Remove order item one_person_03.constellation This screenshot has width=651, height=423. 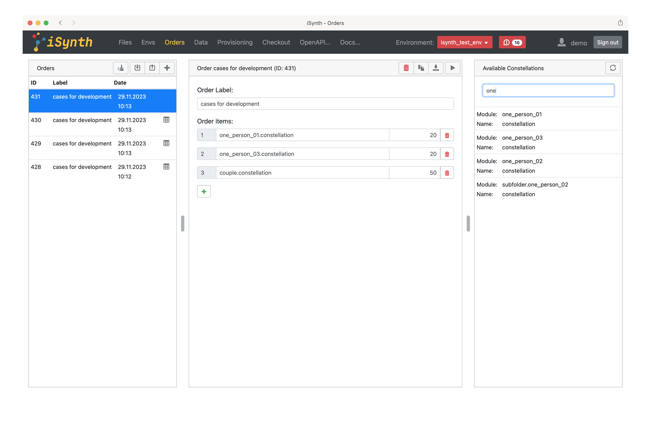[x=447, y=154]
